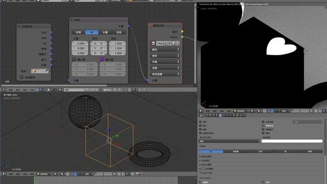Open the Maximum Draw Type dropdown in Object properties
The image size is (327, 184).
click(x=229, y=141)
